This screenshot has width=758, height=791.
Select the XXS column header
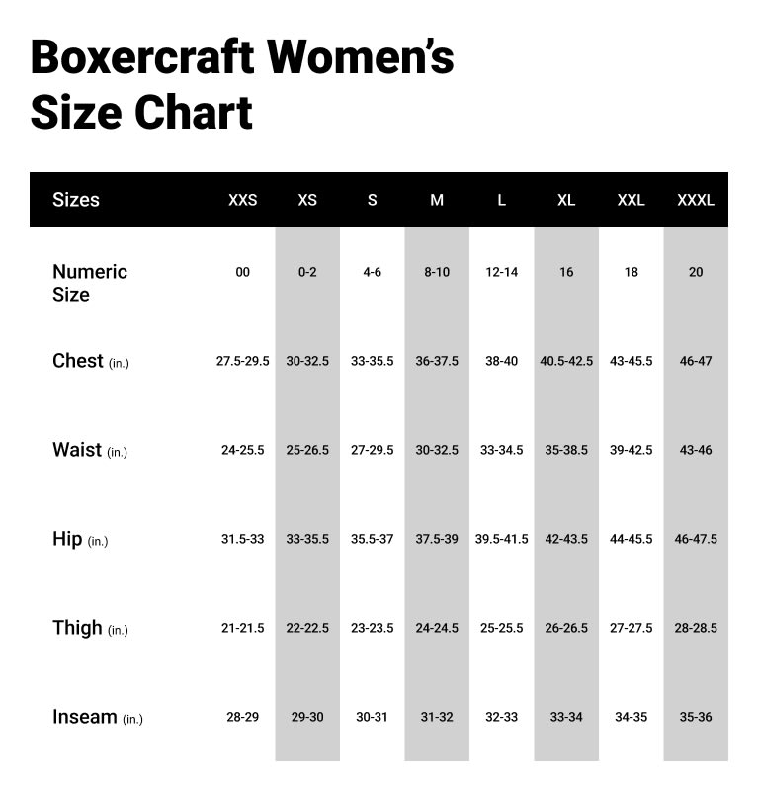click(x=242, y=200)
